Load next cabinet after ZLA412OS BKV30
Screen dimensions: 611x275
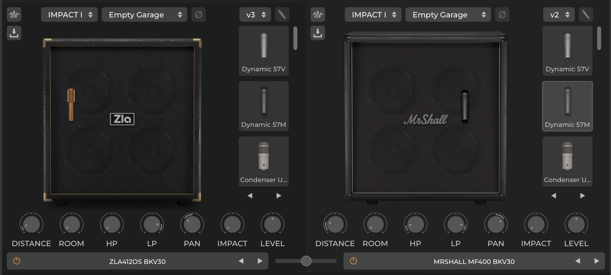260,261
